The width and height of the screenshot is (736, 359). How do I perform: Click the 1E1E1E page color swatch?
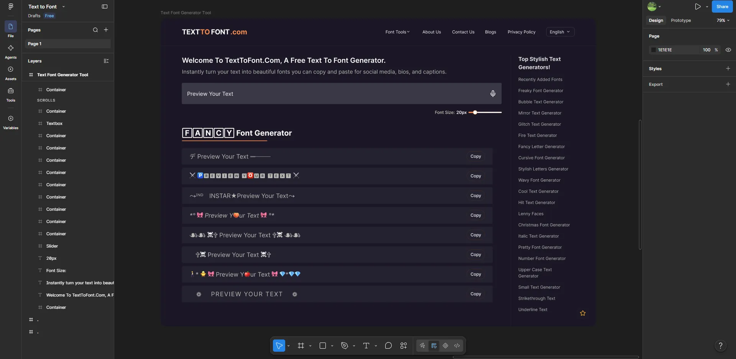click(654, 50)
